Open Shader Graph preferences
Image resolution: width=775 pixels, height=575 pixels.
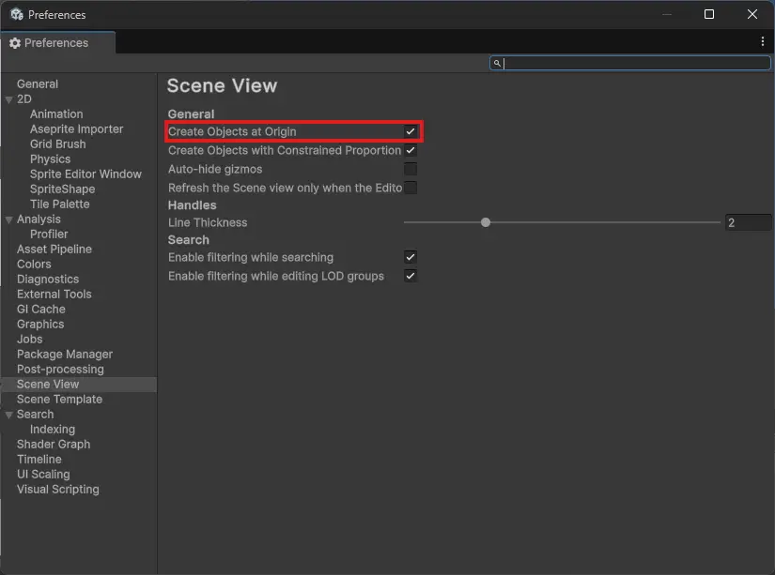tap(54, 445)
